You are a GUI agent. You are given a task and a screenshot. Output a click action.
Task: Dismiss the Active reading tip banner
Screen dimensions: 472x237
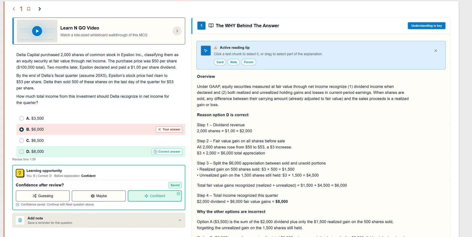click(x=436, y=51)
